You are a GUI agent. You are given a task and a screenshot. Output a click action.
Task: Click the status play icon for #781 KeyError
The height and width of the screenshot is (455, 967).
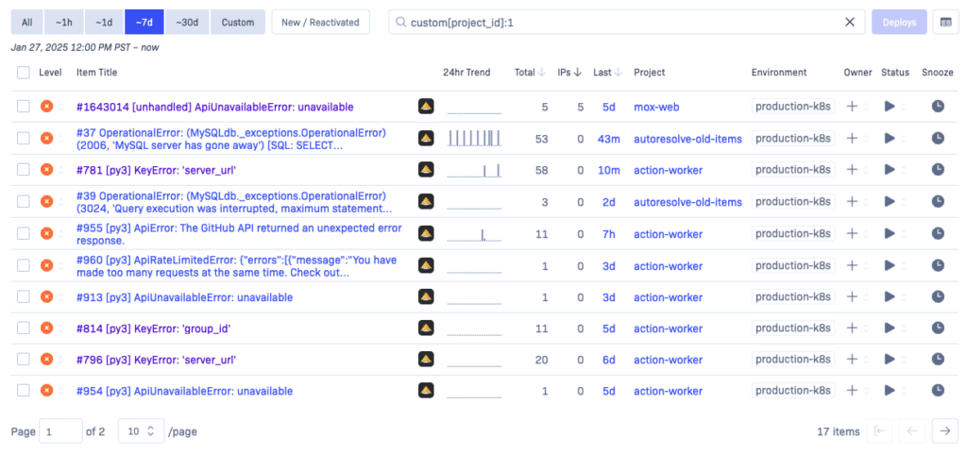[890, 171]
